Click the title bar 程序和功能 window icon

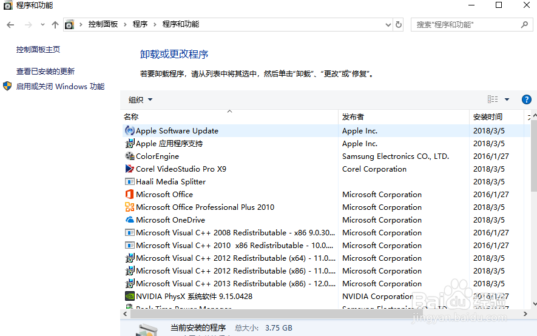tap(7, 5)
